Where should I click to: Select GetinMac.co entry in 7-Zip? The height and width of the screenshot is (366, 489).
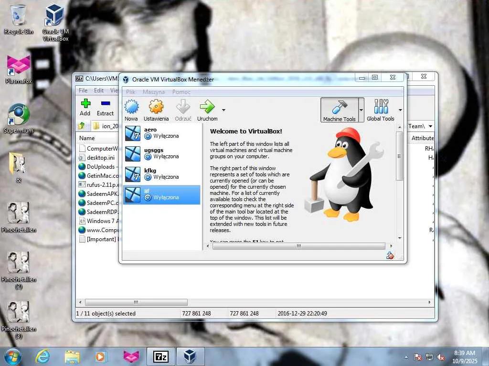coord(98,175)
